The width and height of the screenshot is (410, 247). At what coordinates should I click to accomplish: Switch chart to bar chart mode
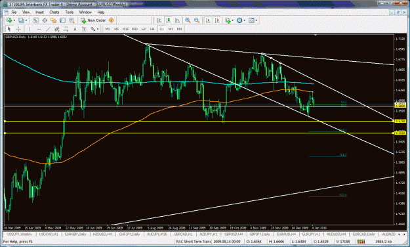click(159, 20)
